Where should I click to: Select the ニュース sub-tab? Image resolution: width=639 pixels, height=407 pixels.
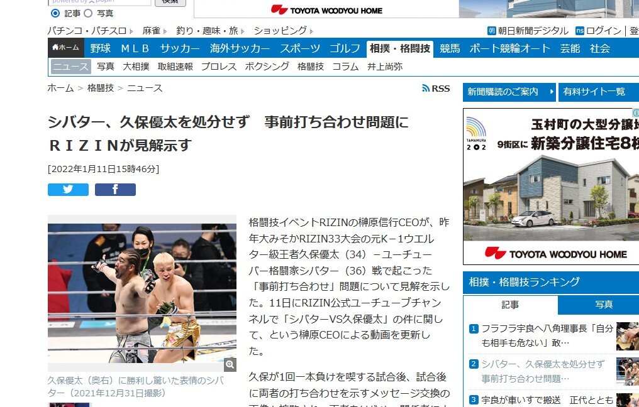point(71,67)
